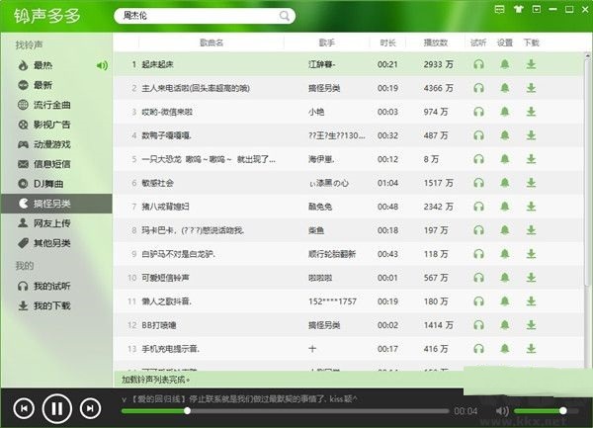The image size is (593, 428).
Task: Preview 哎哟-微信来啦 with headphone icon
Action: 478,112
